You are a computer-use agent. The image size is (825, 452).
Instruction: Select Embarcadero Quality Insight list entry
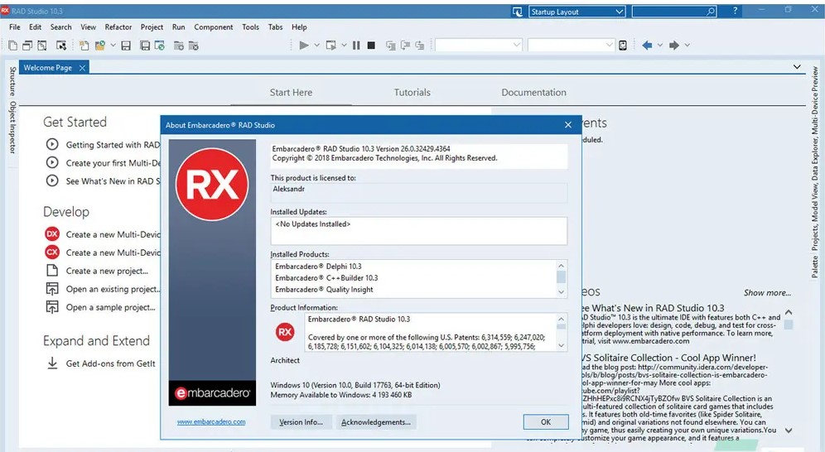click(324, 290)
